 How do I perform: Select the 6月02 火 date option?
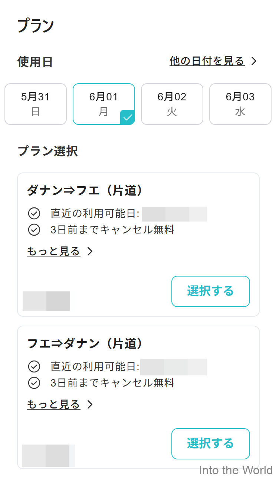[x=172, y=104]
